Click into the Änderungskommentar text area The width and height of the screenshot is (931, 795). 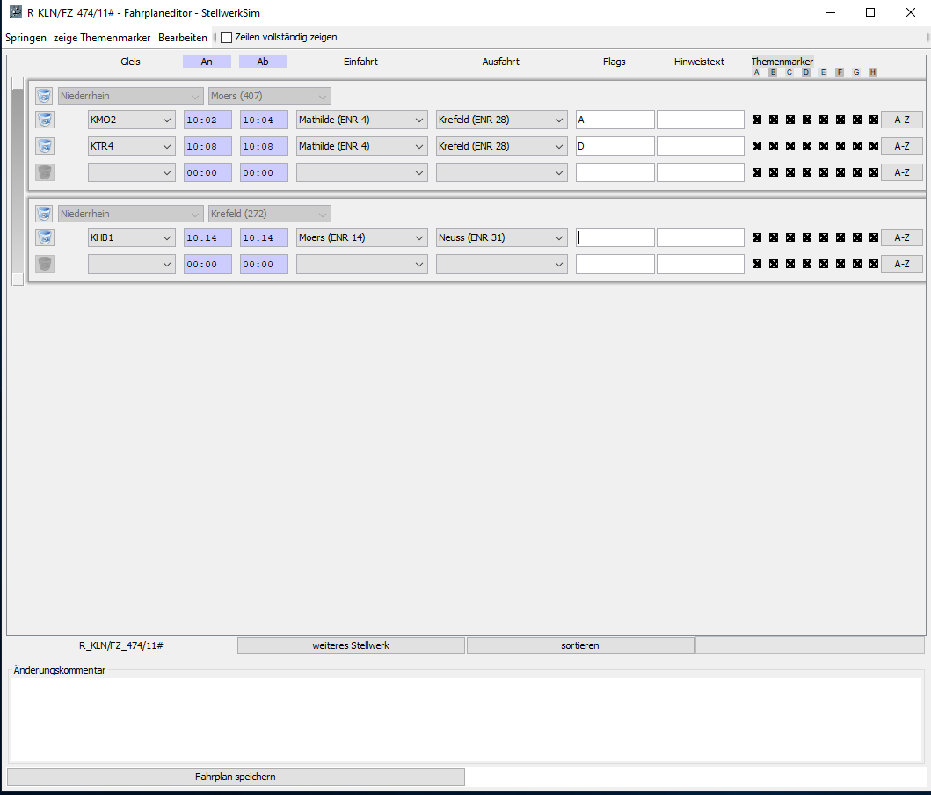pyautogui.click(x=466, y=718)
